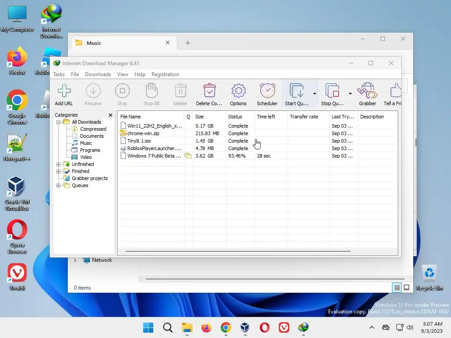Switch Music window to details view
Viewport: 451px width, 338px height.
397,288
